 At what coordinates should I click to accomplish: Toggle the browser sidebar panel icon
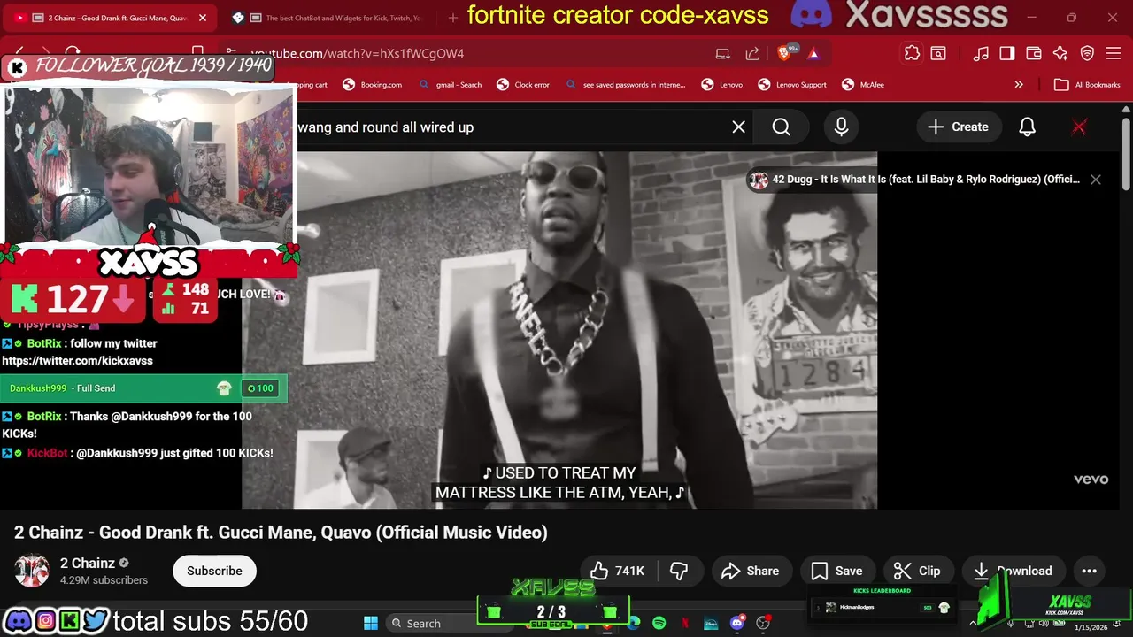point(1006,53)
